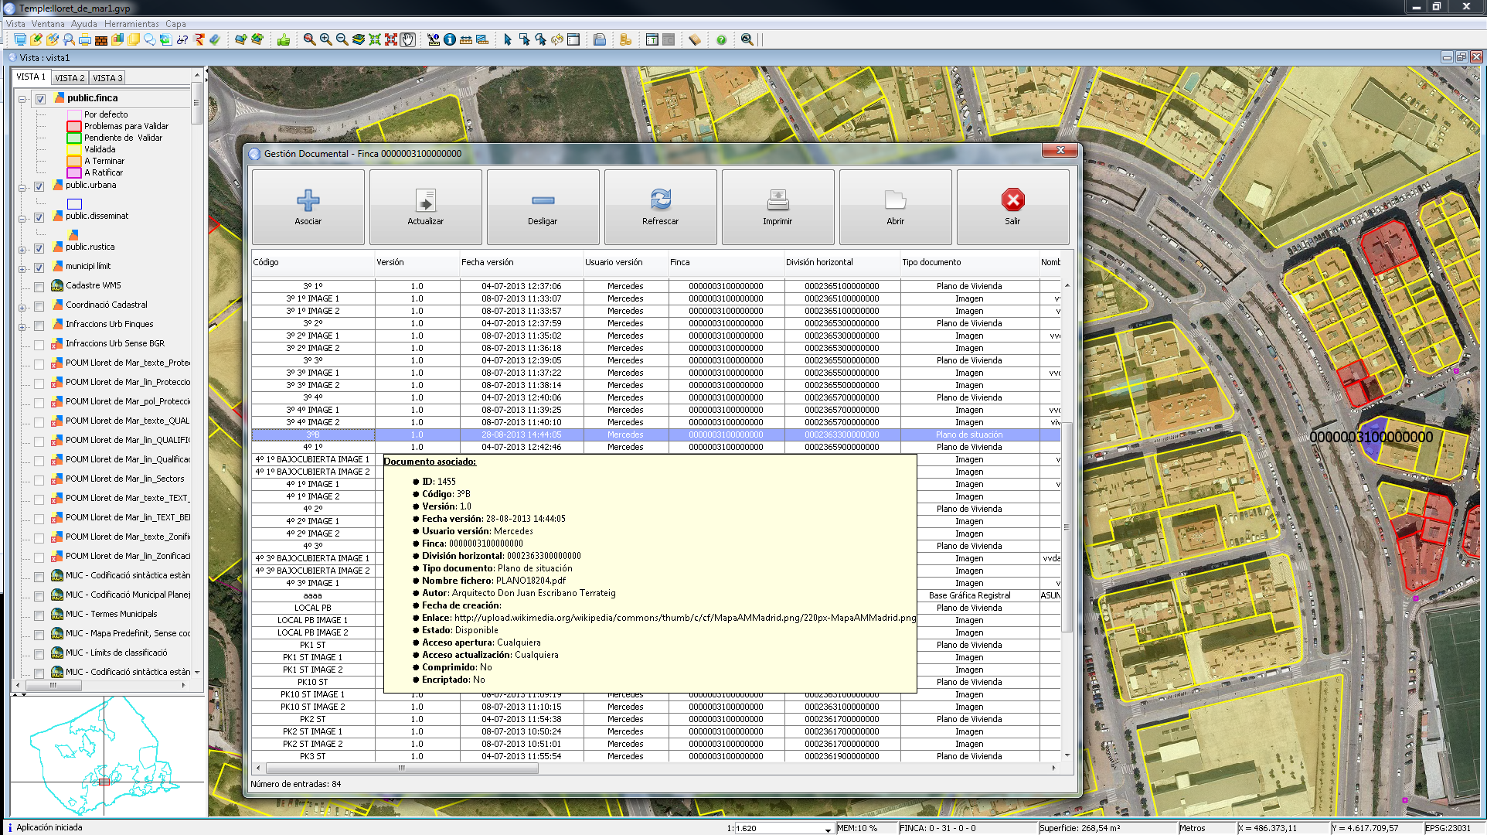Toggle the public.rustica layer checkbox
Viewport: 1487px width, 835px height.
coord(39,248)
